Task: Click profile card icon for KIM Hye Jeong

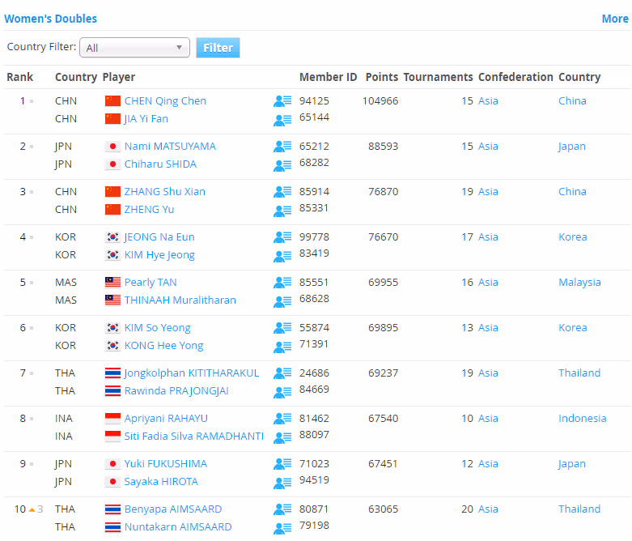Action: pyautogui.click(x=282, y=256)
